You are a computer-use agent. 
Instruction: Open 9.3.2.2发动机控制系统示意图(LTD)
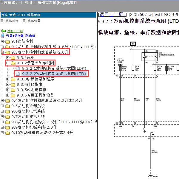click(x=54, y=74)
